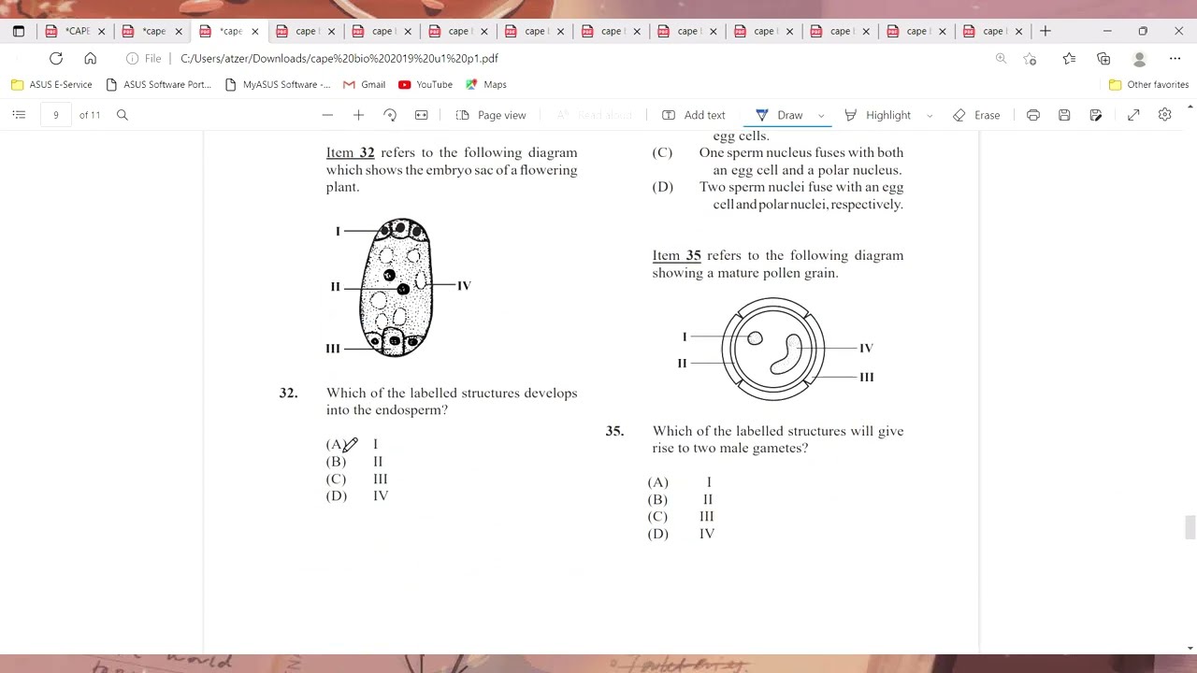Expand the Draw tool options dropdown
1197x673 pixels.
pos(821,115)
